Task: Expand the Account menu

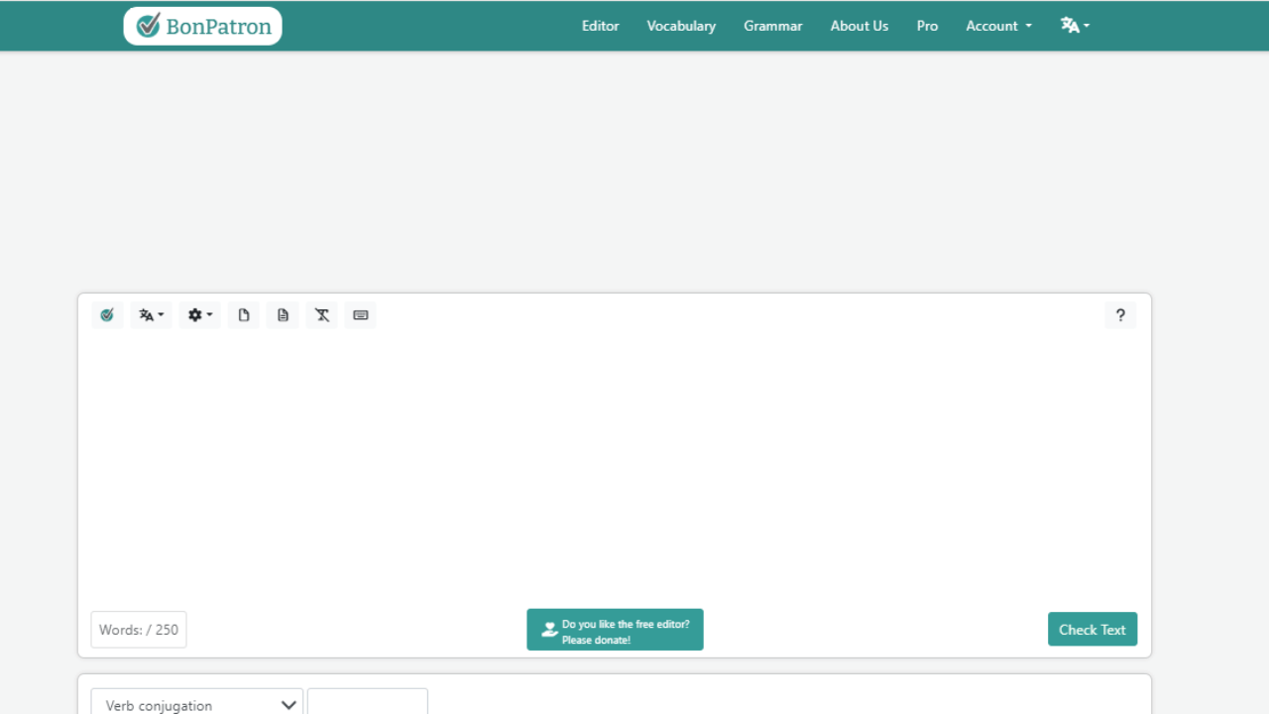Action: click(x=998, y=26)
